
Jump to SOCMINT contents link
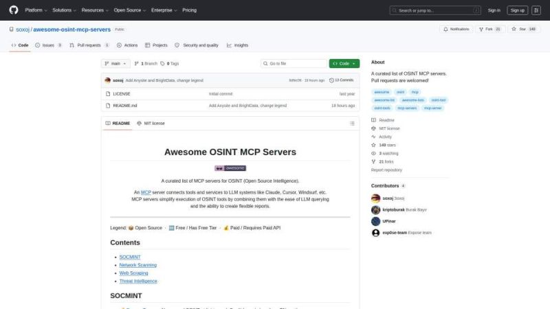tap(130, 257)
